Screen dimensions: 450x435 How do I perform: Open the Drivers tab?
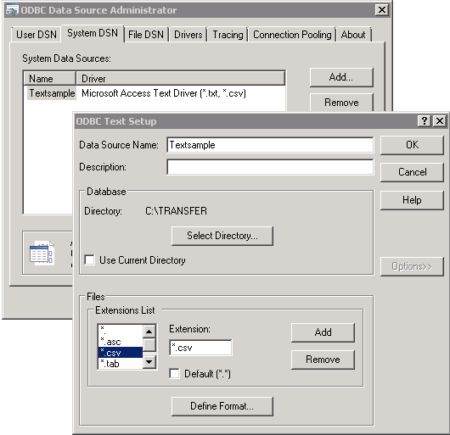tap(188, 35)
